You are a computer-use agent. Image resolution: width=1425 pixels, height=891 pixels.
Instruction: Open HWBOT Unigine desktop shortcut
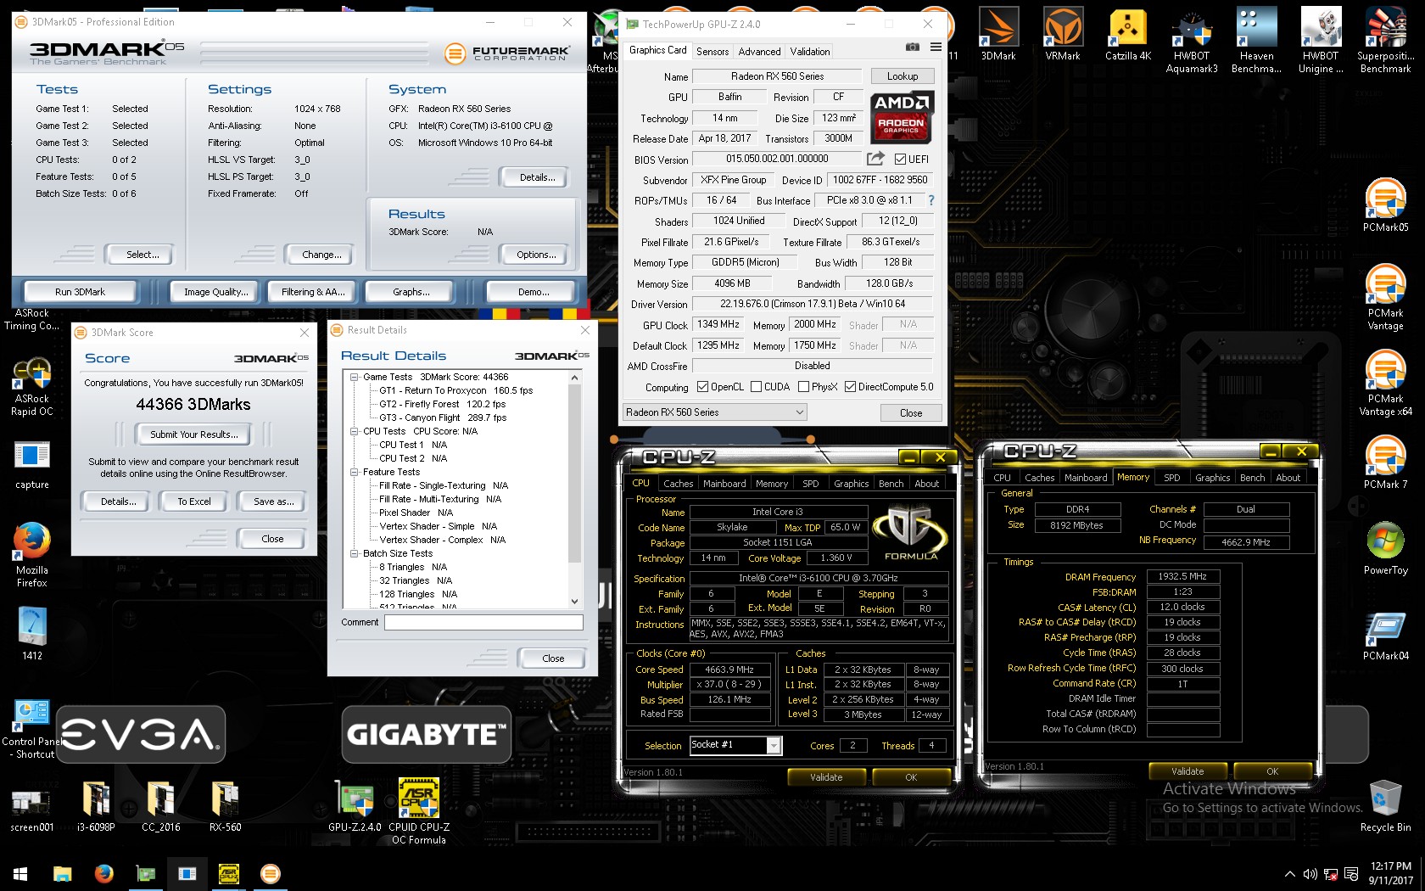(x=1321, y=40)
